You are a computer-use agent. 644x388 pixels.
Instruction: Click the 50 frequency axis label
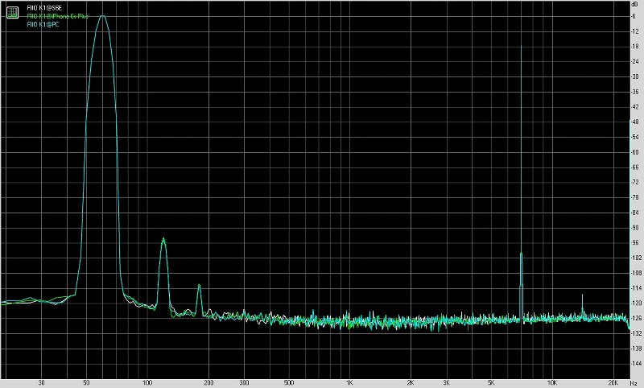[85, 383]
